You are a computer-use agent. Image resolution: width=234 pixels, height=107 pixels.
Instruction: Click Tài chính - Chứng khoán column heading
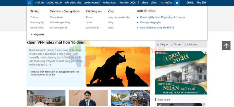click(x=65, y=11)
